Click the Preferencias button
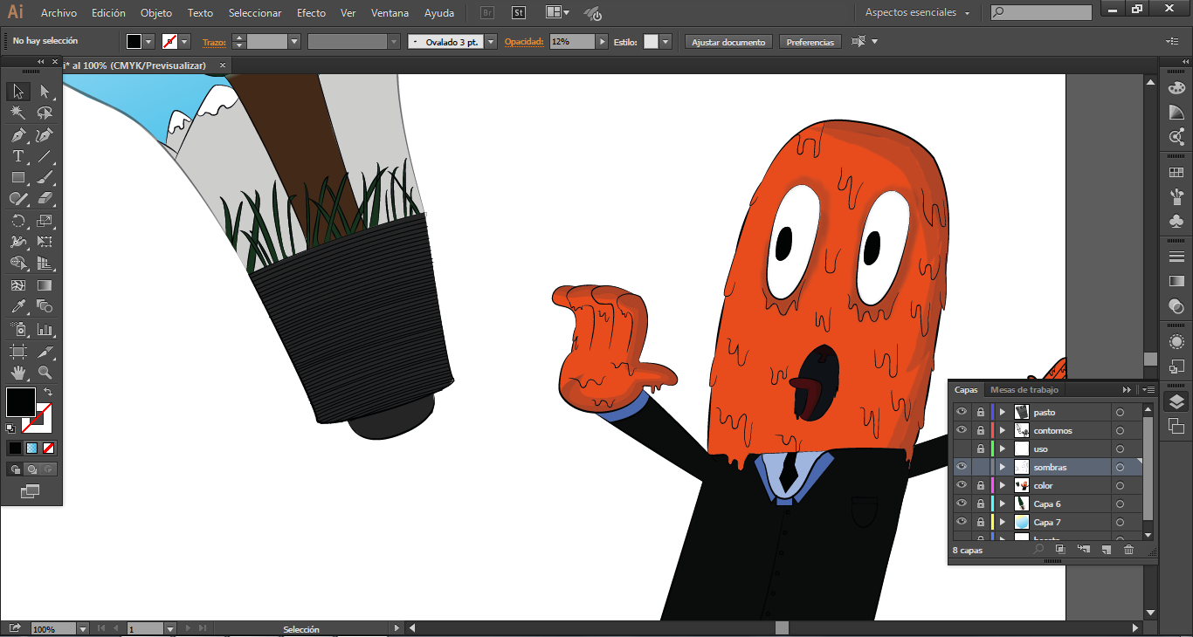Viewport: 1193px width, 637px height. coord(810,42)
